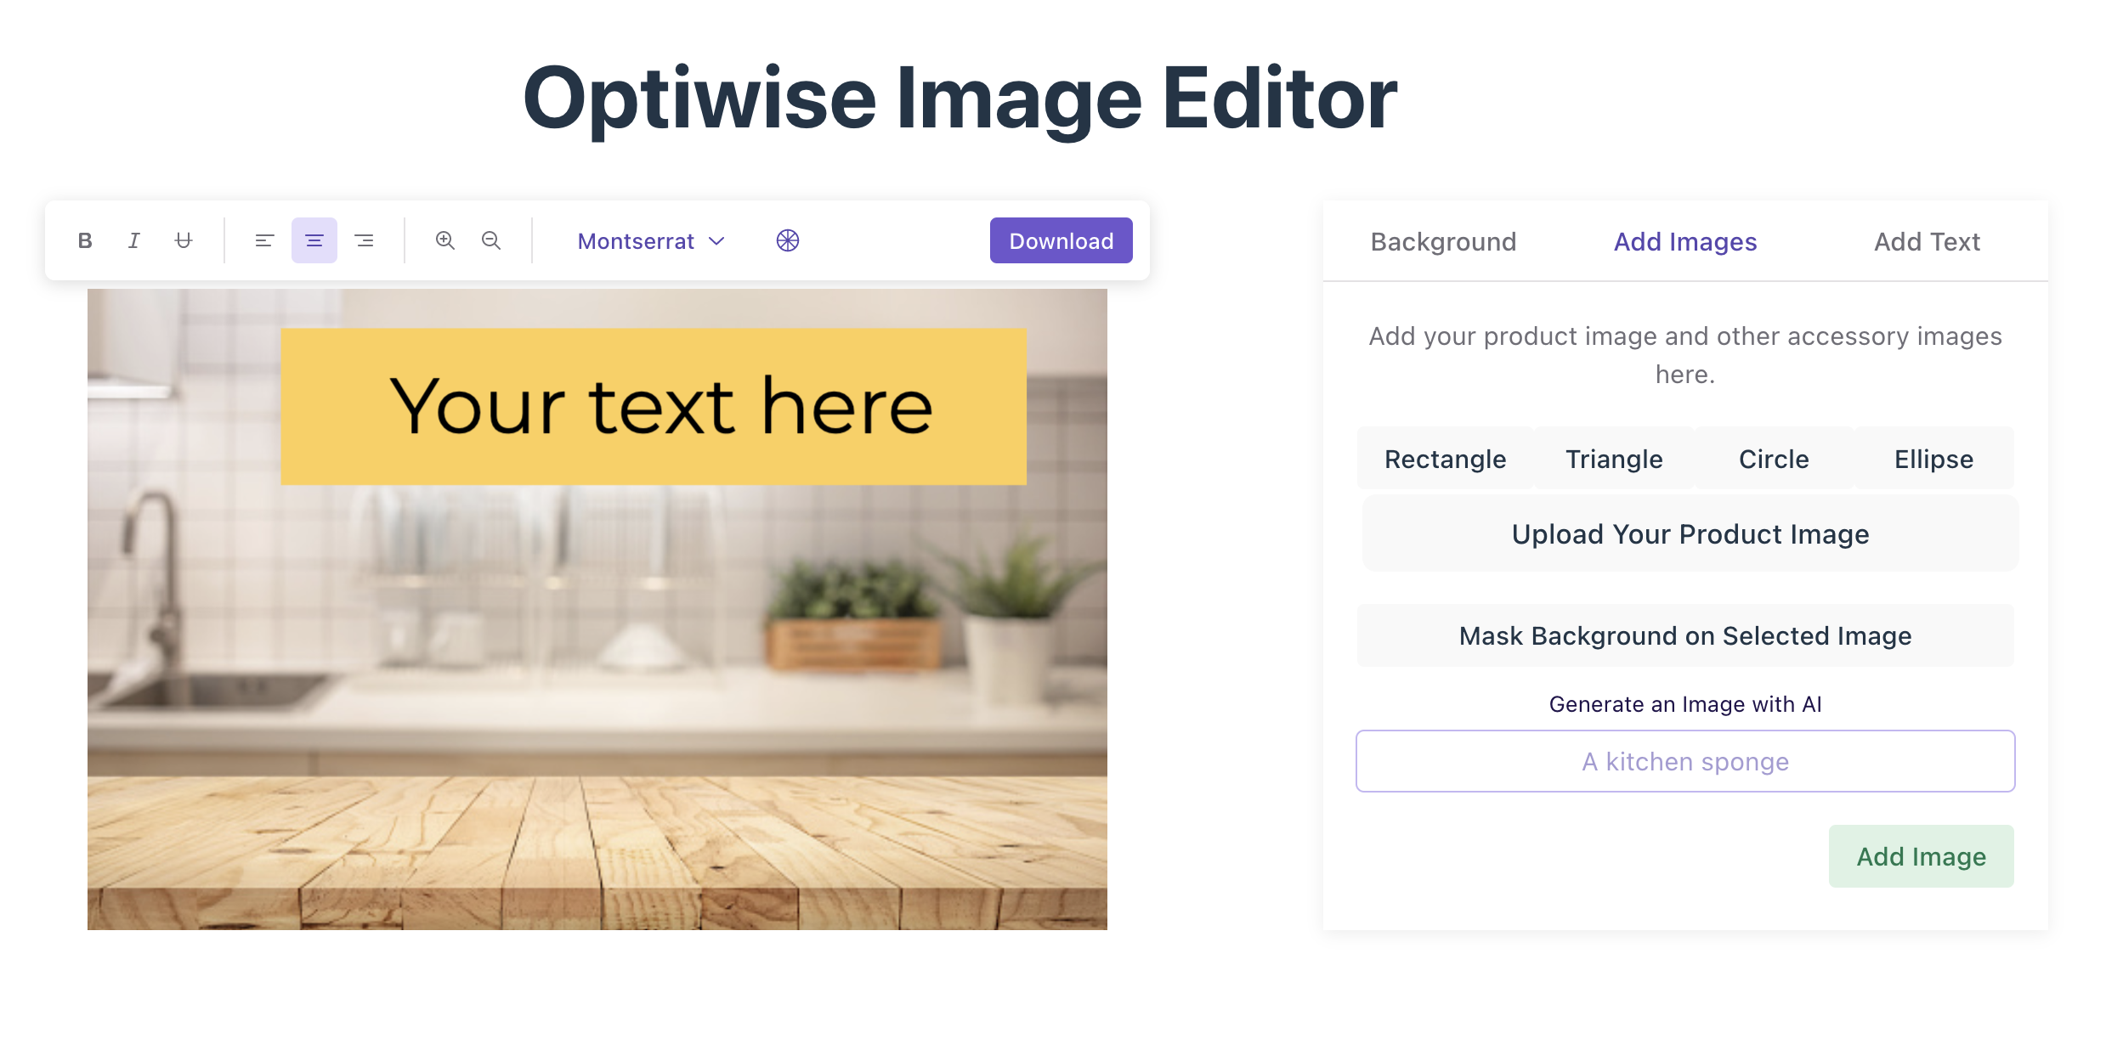Select the Triangle shape option
The height and width of the screenshot is (1038, 2123).
pyautogui.click(x=1614, y=459)
